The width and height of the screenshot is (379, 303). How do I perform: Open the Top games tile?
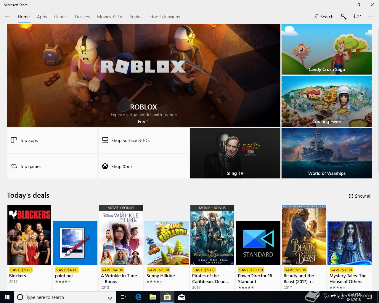coord(52,166)
